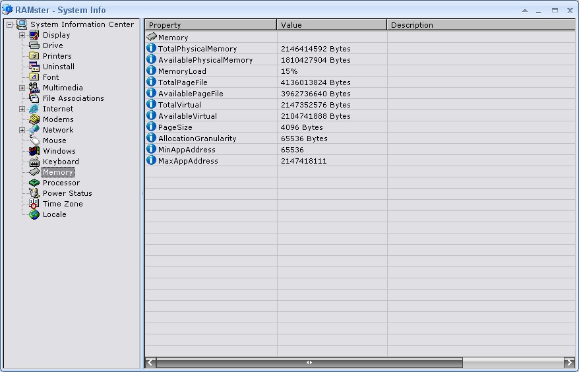Click the splitter grip between panes

142,193
